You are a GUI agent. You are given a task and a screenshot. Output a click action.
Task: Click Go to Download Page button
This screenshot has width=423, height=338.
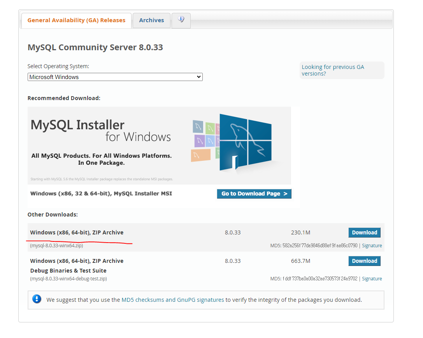point(254,194)
